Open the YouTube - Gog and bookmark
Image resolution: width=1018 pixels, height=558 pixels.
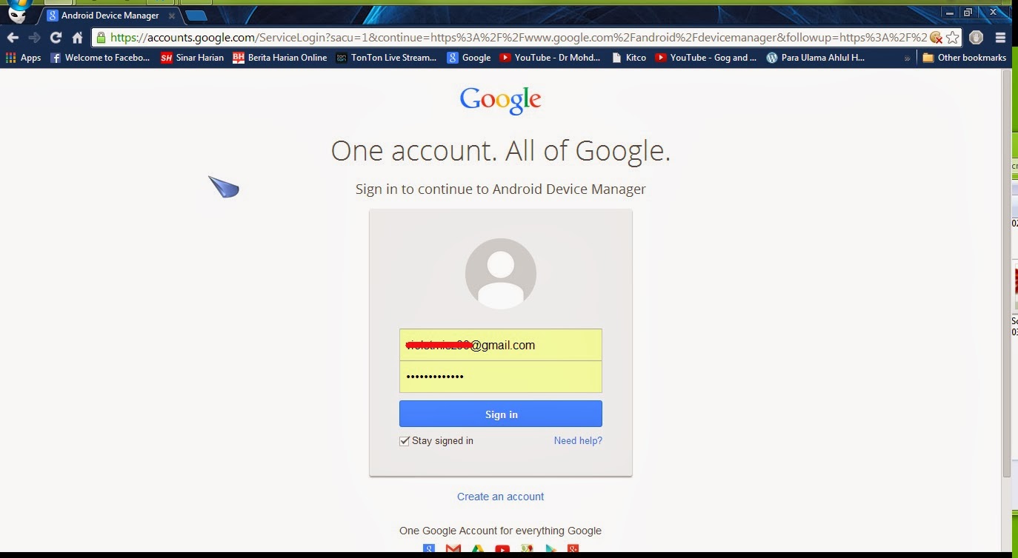point(706,57)
